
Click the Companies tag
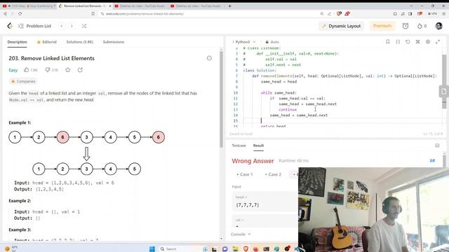click(x=23, y=81)
